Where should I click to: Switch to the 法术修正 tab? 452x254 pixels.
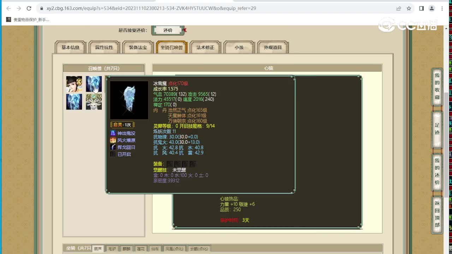click(x=205, y=47)
